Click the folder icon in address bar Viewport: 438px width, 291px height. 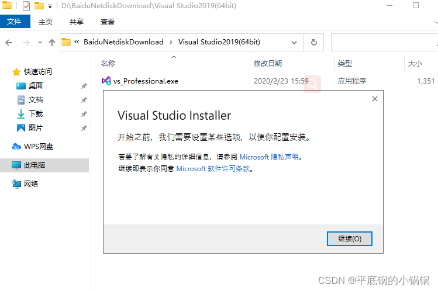click(66, 42)
